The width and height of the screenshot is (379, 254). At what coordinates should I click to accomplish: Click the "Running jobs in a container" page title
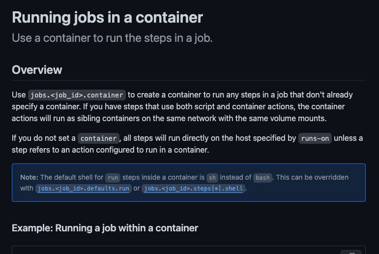point(107,17)
